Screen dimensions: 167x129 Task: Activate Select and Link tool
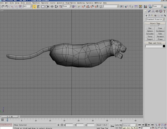pos(12,7)
